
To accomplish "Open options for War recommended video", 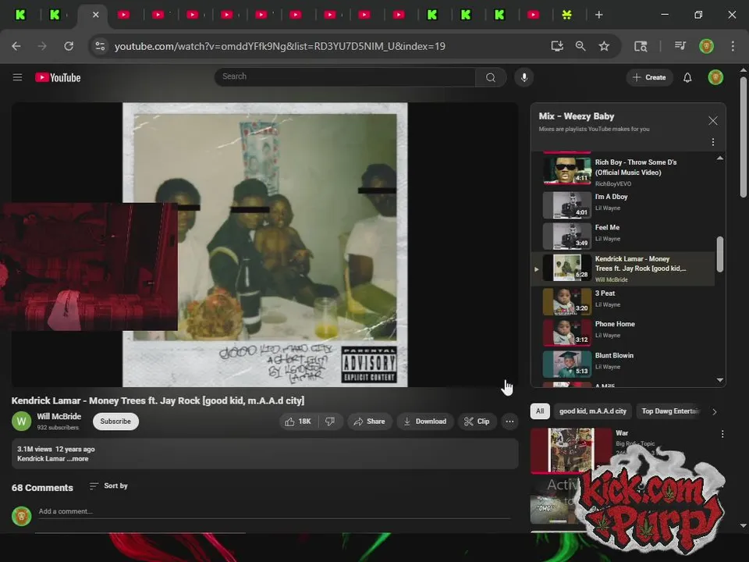I will (x=722, y=434).
